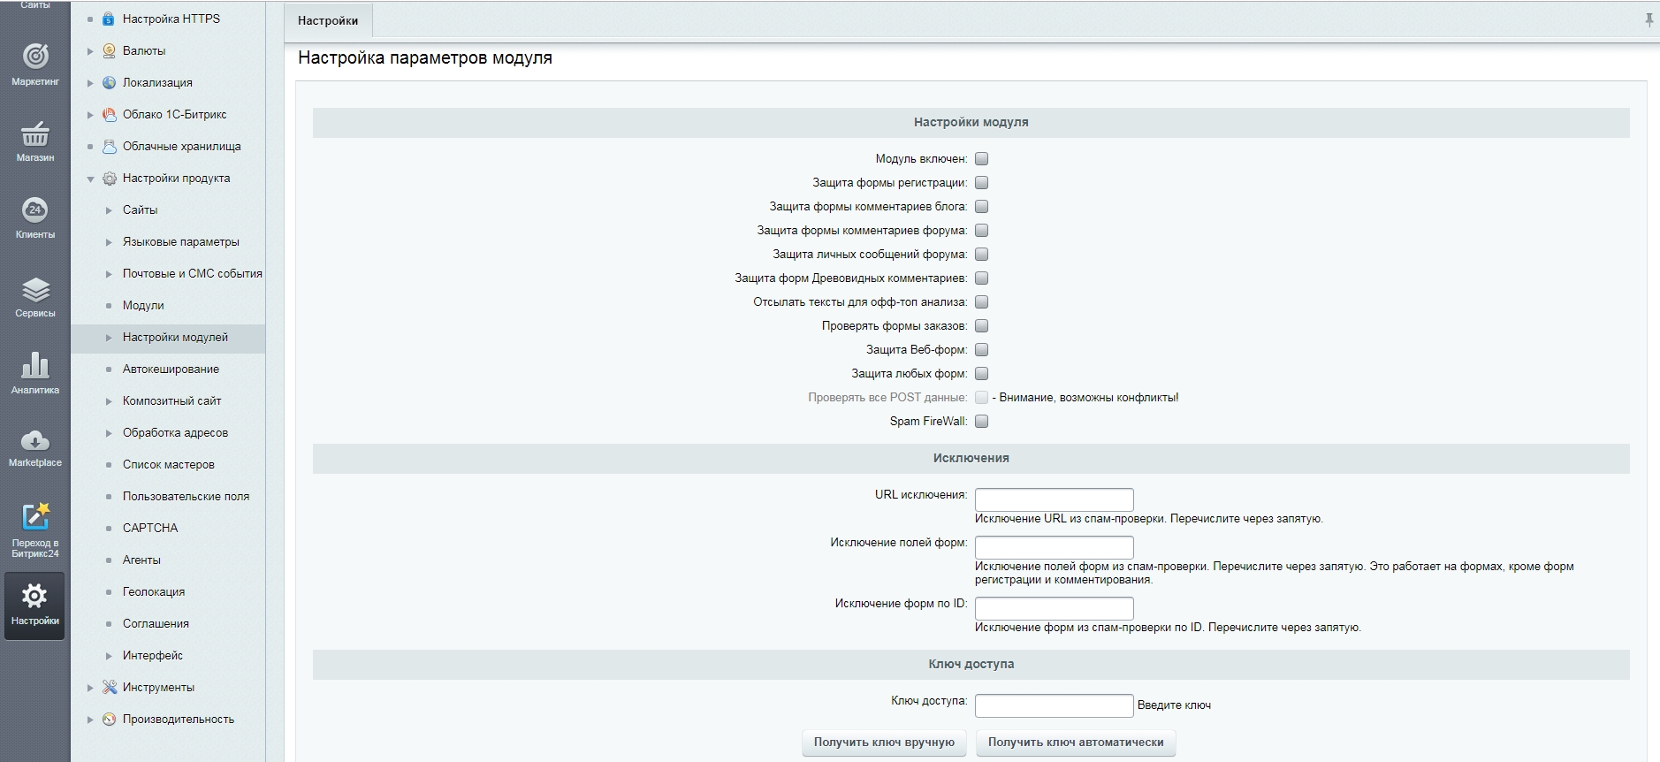
Task: Open the Магазин basket icon
Action: pyautogui.click(x=35, y=134)
